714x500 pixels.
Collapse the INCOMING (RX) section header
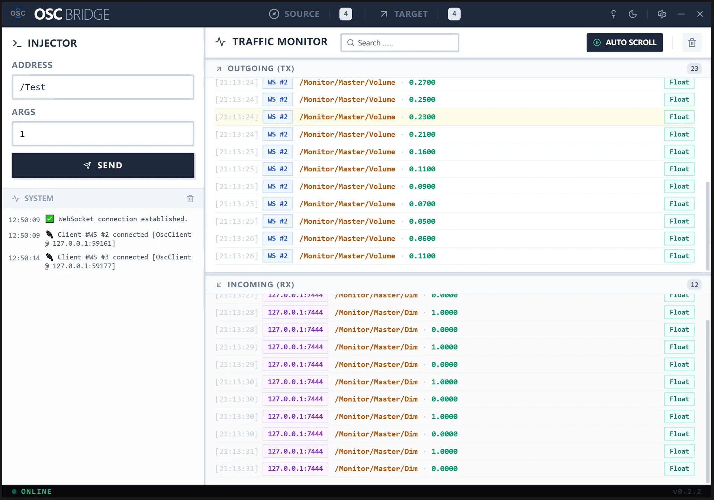click(x=260, y=284)
